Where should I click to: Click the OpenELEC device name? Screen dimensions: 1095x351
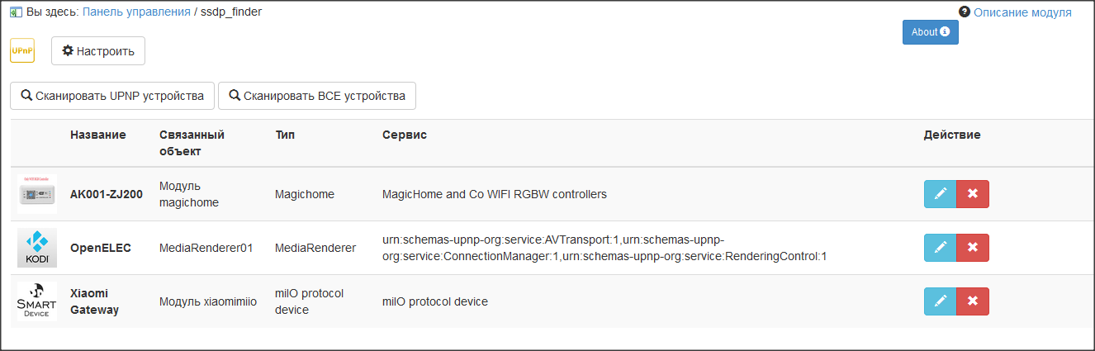[101, 248]
